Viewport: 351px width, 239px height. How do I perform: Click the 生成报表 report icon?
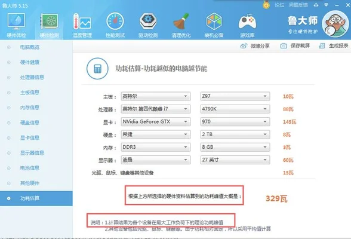coord(322,46)
